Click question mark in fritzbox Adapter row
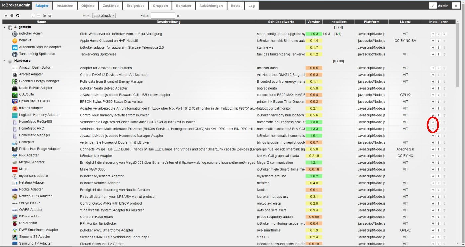Image resolution: width=465 pixels, height=247 pixels. pyautogui.click(x=438, y=108)
